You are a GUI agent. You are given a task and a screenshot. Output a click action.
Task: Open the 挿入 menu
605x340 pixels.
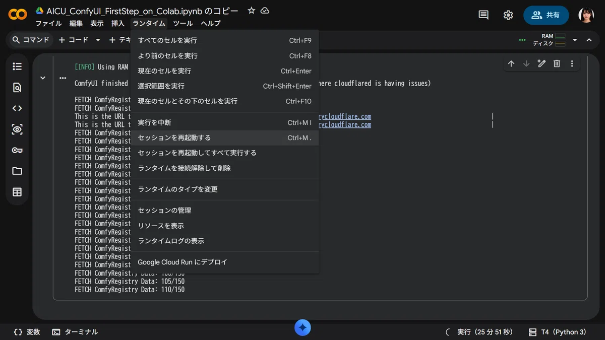click(118, 23)
